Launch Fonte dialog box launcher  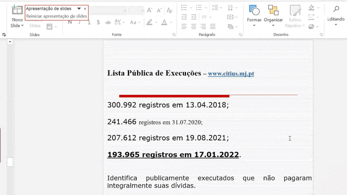pyautogui.click(x=173, y=35)
